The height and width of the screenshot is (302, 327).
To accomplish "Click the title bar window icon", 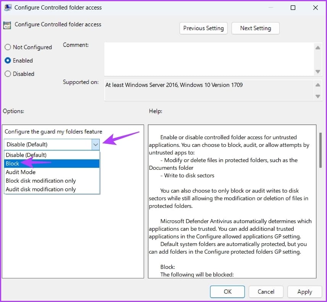I will click(8, 8).
